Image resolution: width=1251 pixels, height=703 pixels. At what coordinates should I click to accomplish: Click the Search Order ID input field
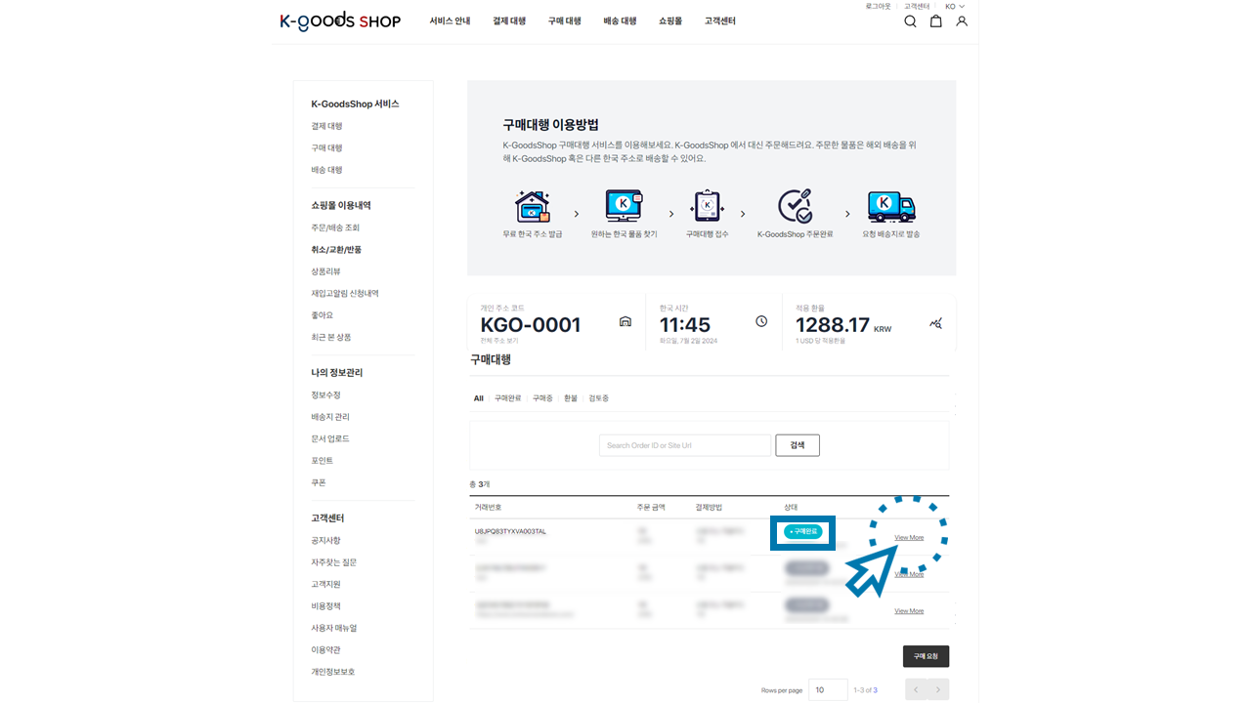tap(684, 445)
